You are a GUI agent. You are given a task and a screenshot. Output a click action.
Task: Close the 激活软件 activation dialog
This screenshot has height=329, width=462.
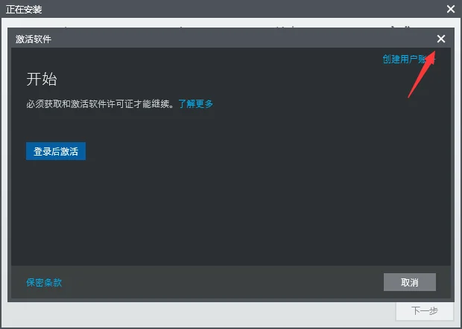pos(441,39)
